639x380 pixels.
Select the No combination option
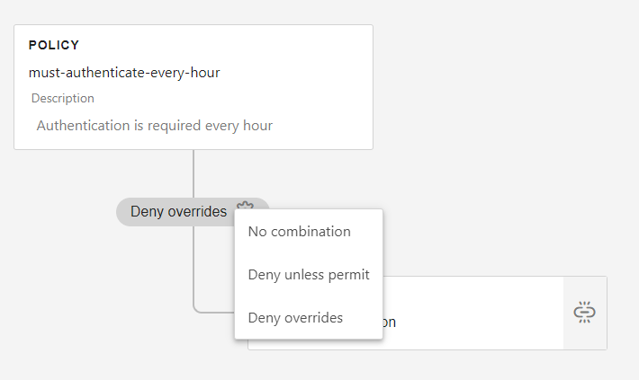pyautogui.click(x=299, y=231)
